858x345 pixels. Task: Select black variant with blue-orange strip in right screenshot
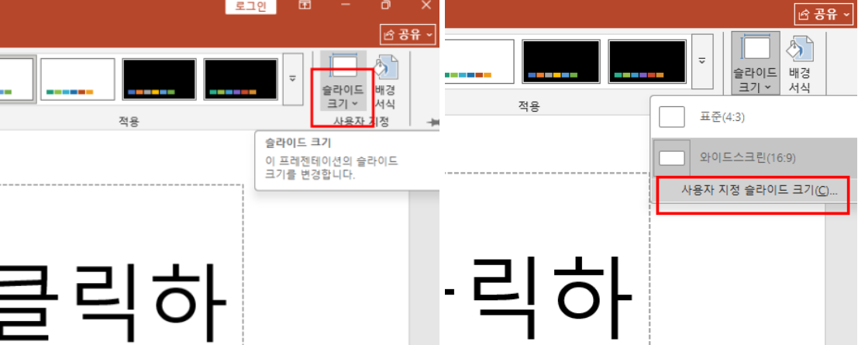561,61
